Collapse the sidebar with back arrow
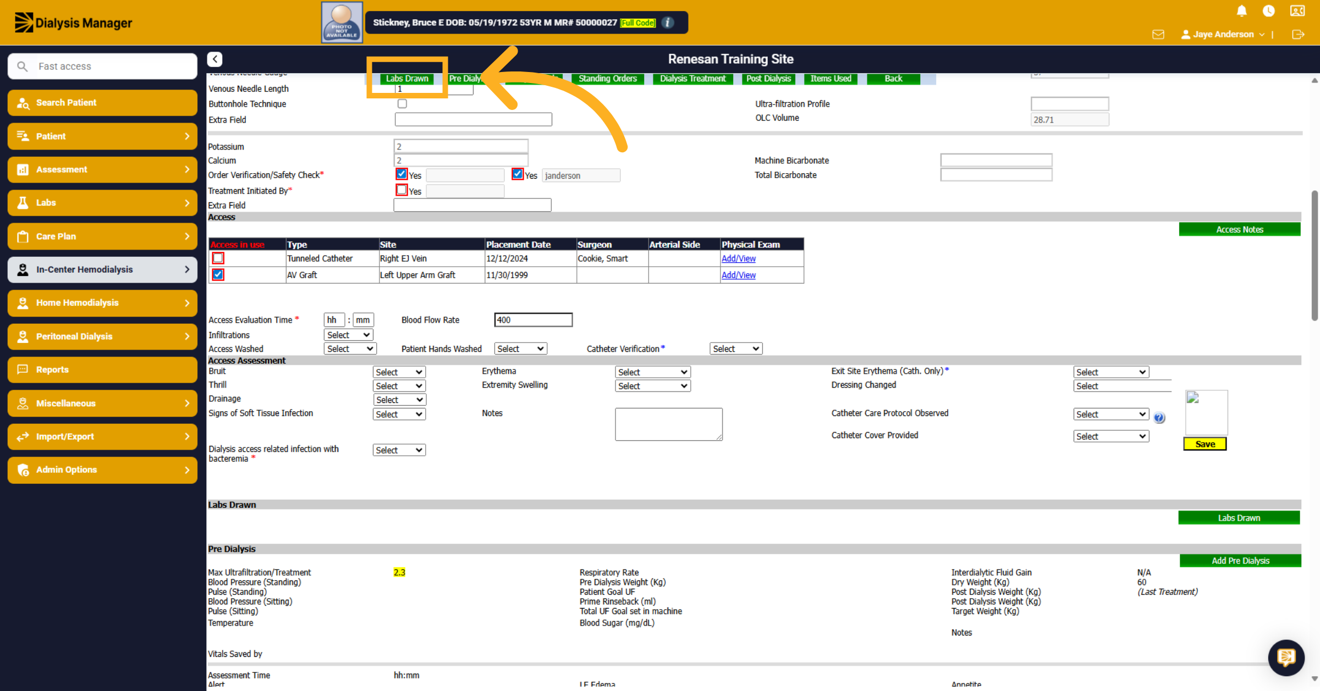The width and height of the screenshot is (1320, 691). pos(215,59)
